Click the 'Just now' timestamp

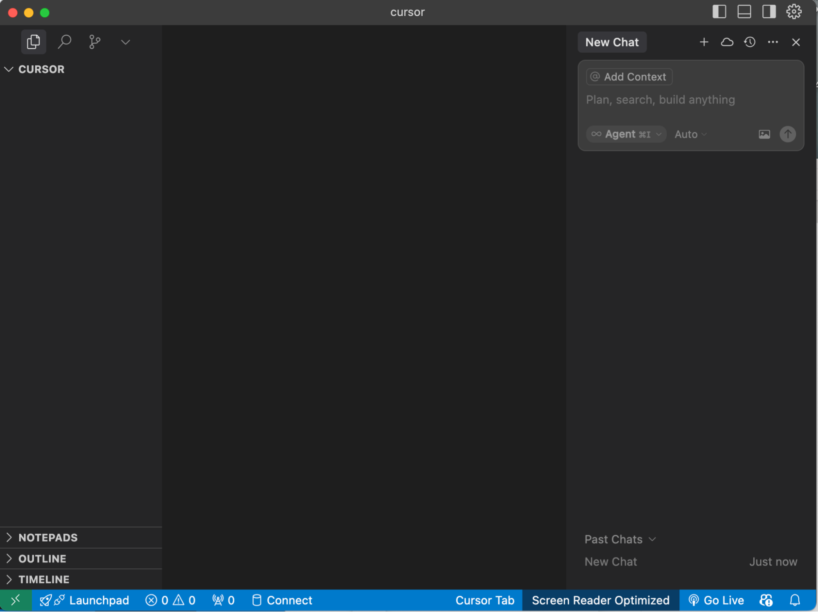tap(773, 562)
